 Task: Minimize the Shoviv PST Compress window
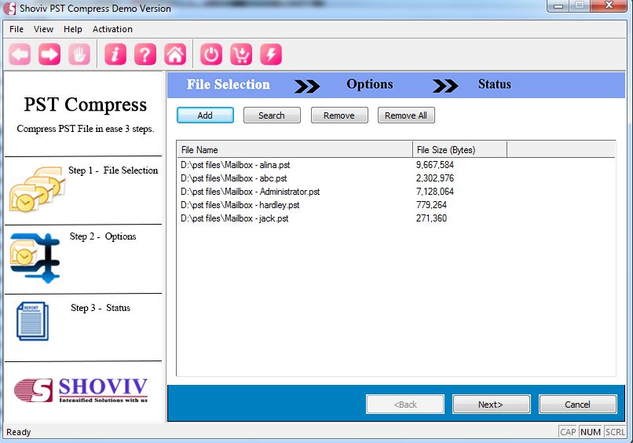click(558, 5)
